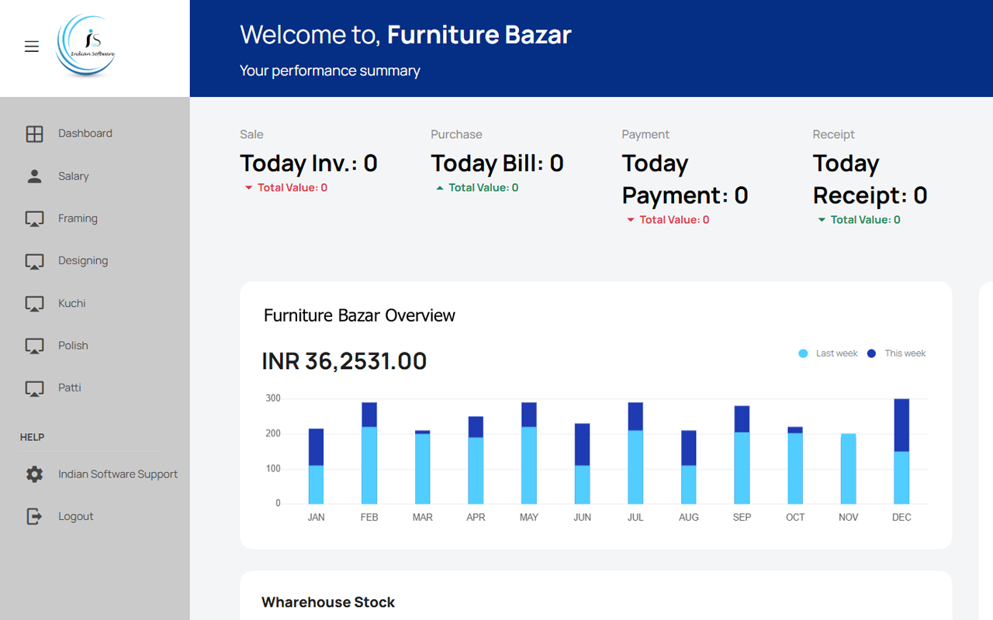Click the SEP bar in the chart

[x=742, y=455]
